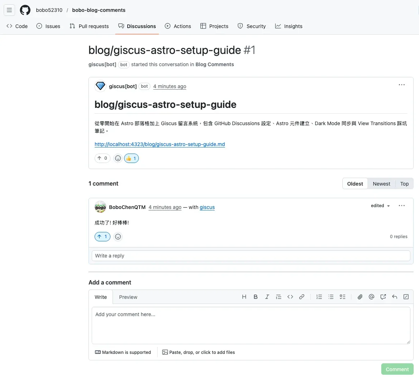Screen dimensions: 419x378
Task: Open the localhost giscus-astro-setup-guide.md link
Action: (x=160, y=144)
